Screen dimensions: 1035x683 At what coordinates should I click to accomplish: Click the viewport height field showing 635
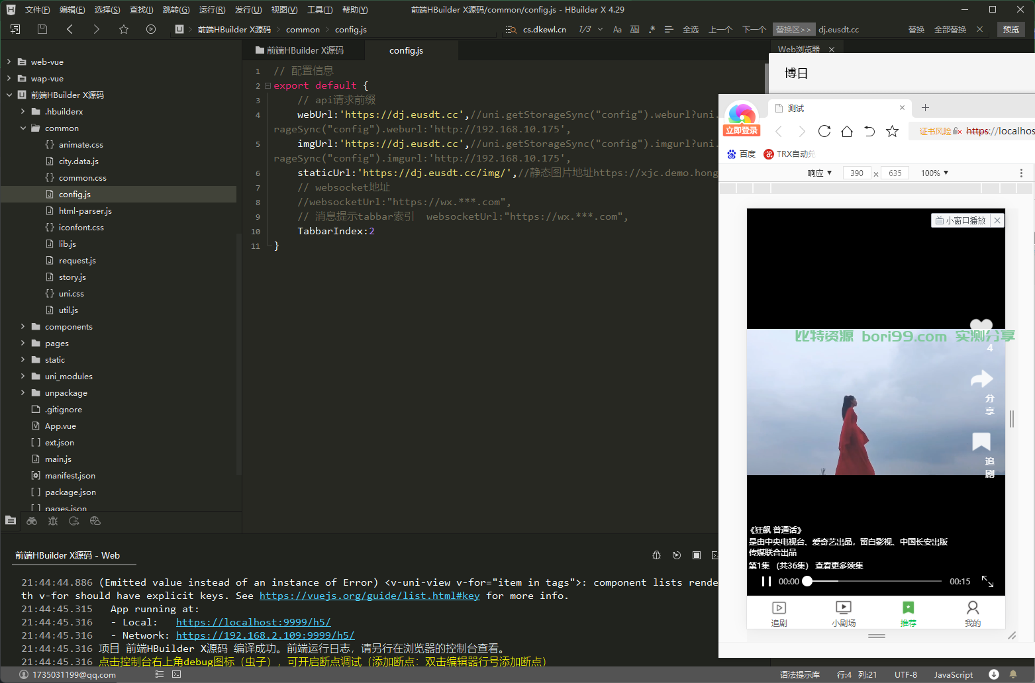895,173
